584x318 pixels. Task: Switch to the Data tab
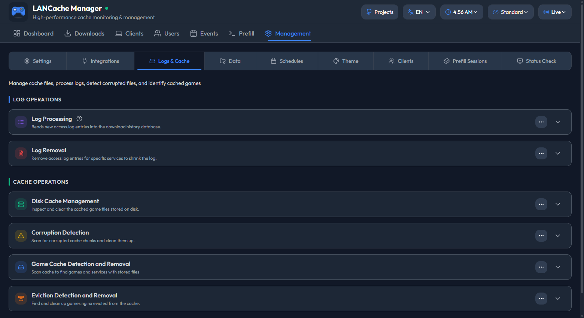point(230,61)
